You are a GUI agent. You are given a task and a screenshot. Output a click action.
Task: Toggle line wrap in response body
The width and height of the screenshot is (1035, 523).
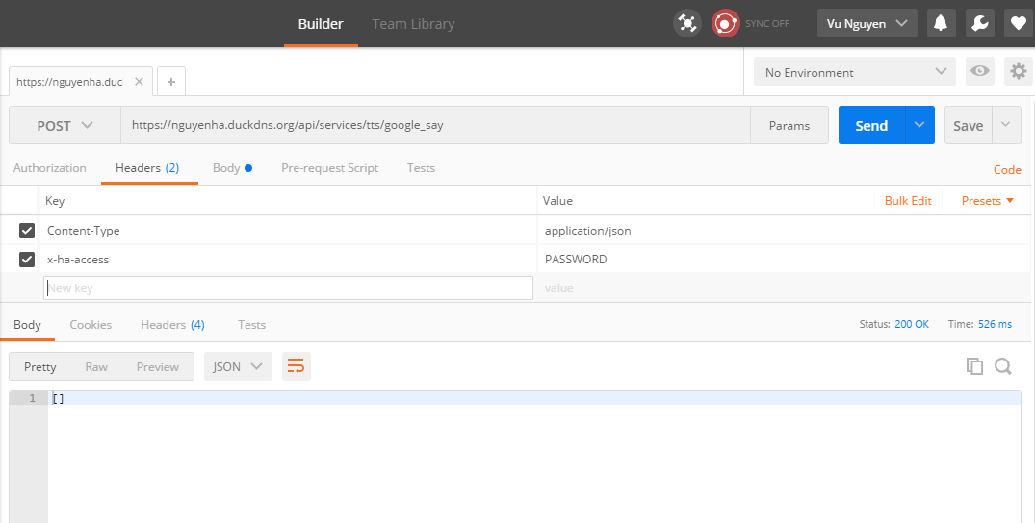[297, 366]
